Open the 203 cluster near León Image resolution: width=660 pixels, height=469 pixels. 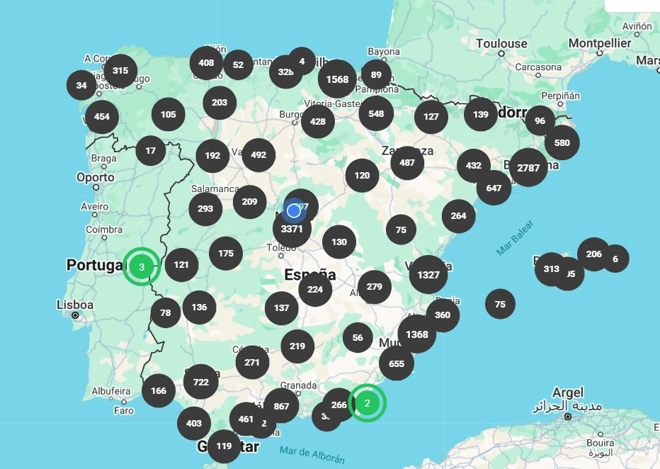[x=220, y=102]
